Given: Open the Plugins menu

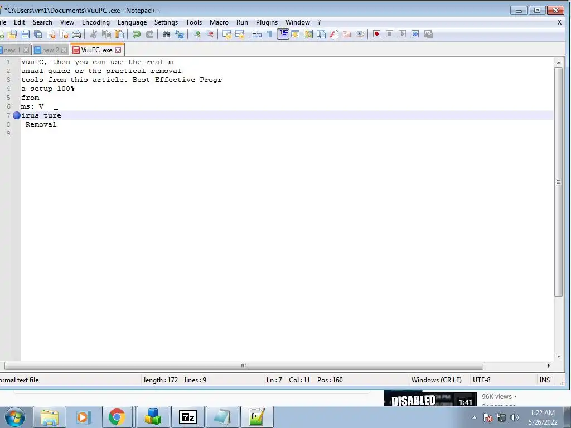Looking at the screenshot, I should [267, 22].
